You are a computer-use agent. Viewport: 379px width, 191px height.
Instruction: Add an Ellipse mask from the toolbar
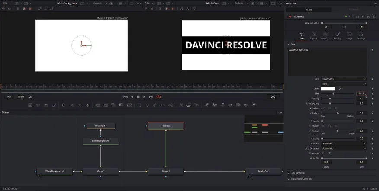point(147,105)
